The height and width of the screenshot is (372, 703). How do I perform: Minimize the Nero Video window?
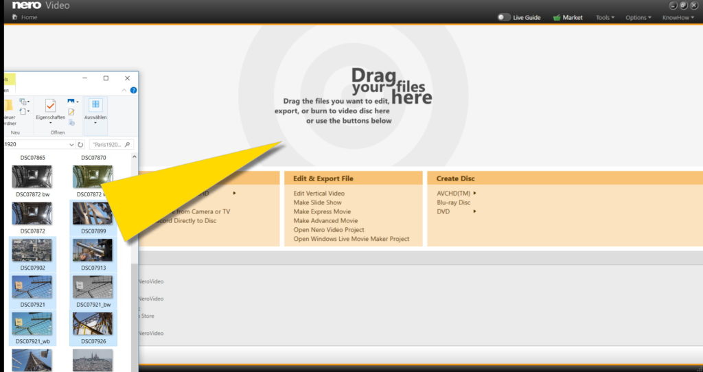tap(673, 5)
